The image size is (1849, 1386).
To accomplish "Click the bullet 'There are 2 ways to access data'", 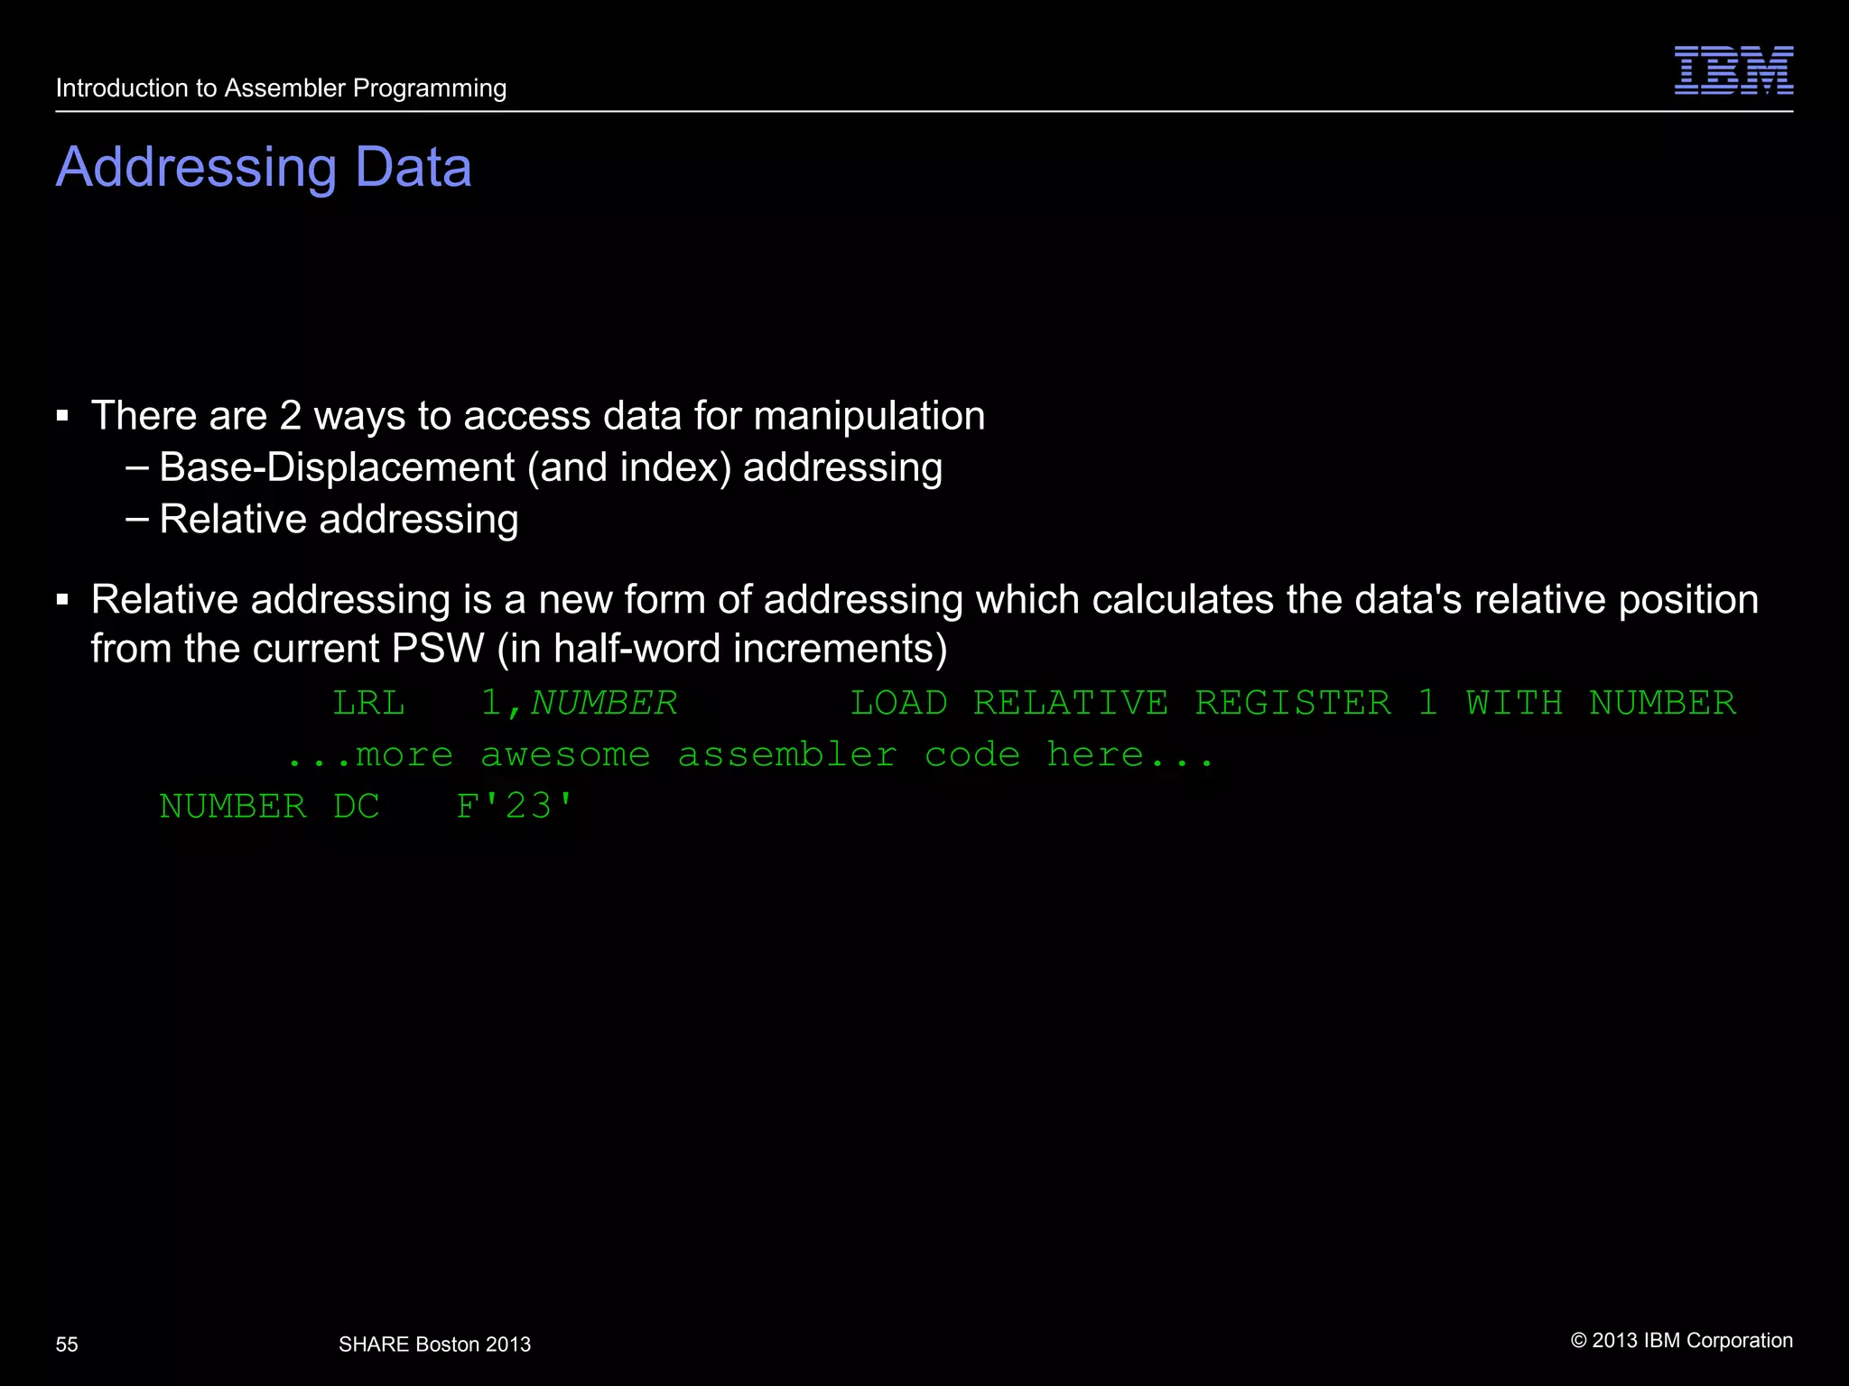I will click(538, 416).
